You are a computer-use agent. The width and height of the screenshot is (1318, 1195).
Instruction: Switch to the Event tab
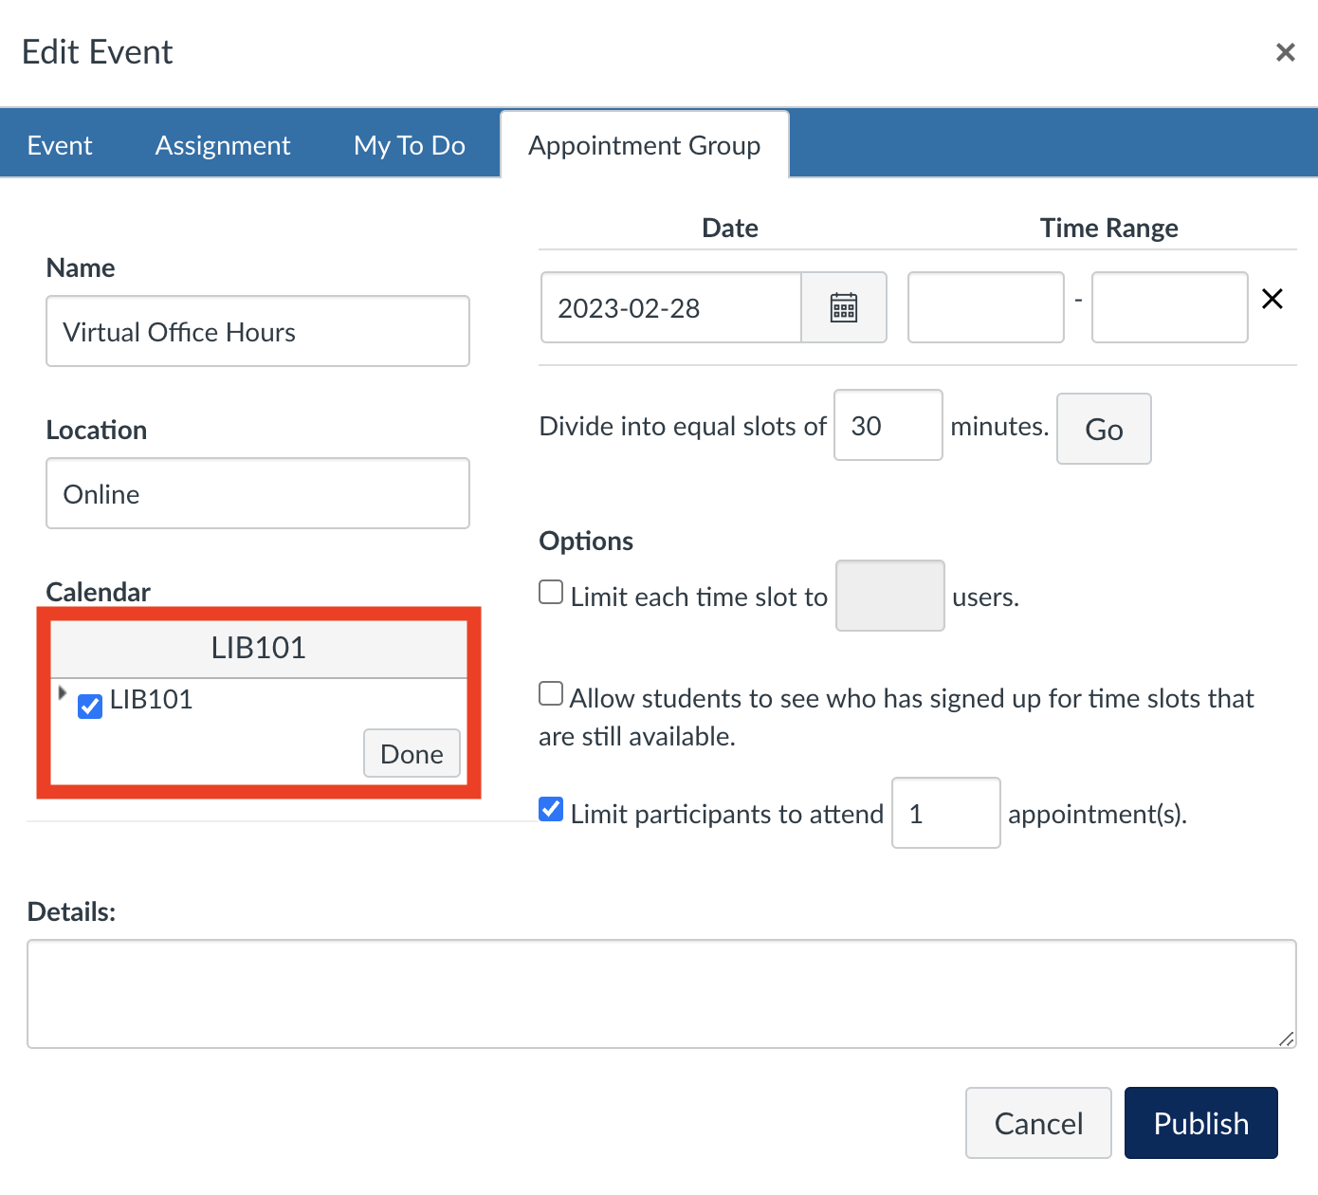coord(60,145)
